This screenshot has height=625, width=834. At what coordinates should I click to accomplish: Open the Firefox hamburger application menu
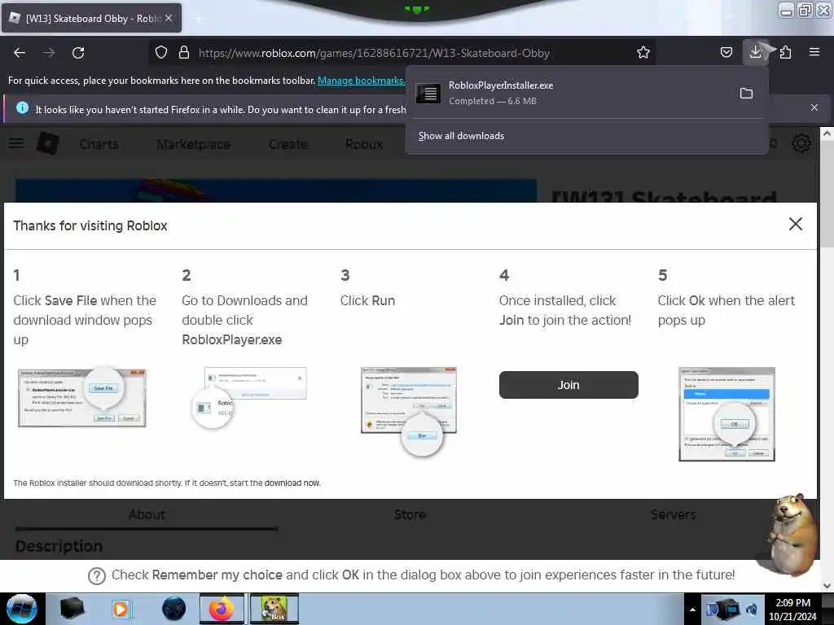coord(814,52)
